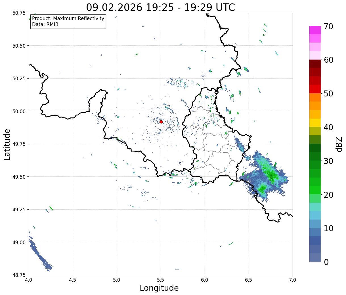346x295 pixels.
Task: Click the 'Data: RMIB' label
Action: point(45,25)
